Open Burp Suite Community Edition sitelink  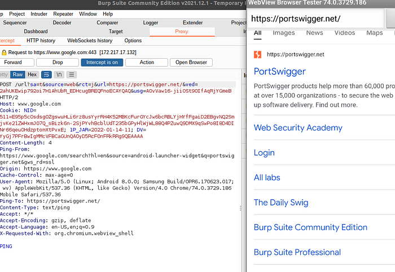pyautogui.click(x=310, y=227)
